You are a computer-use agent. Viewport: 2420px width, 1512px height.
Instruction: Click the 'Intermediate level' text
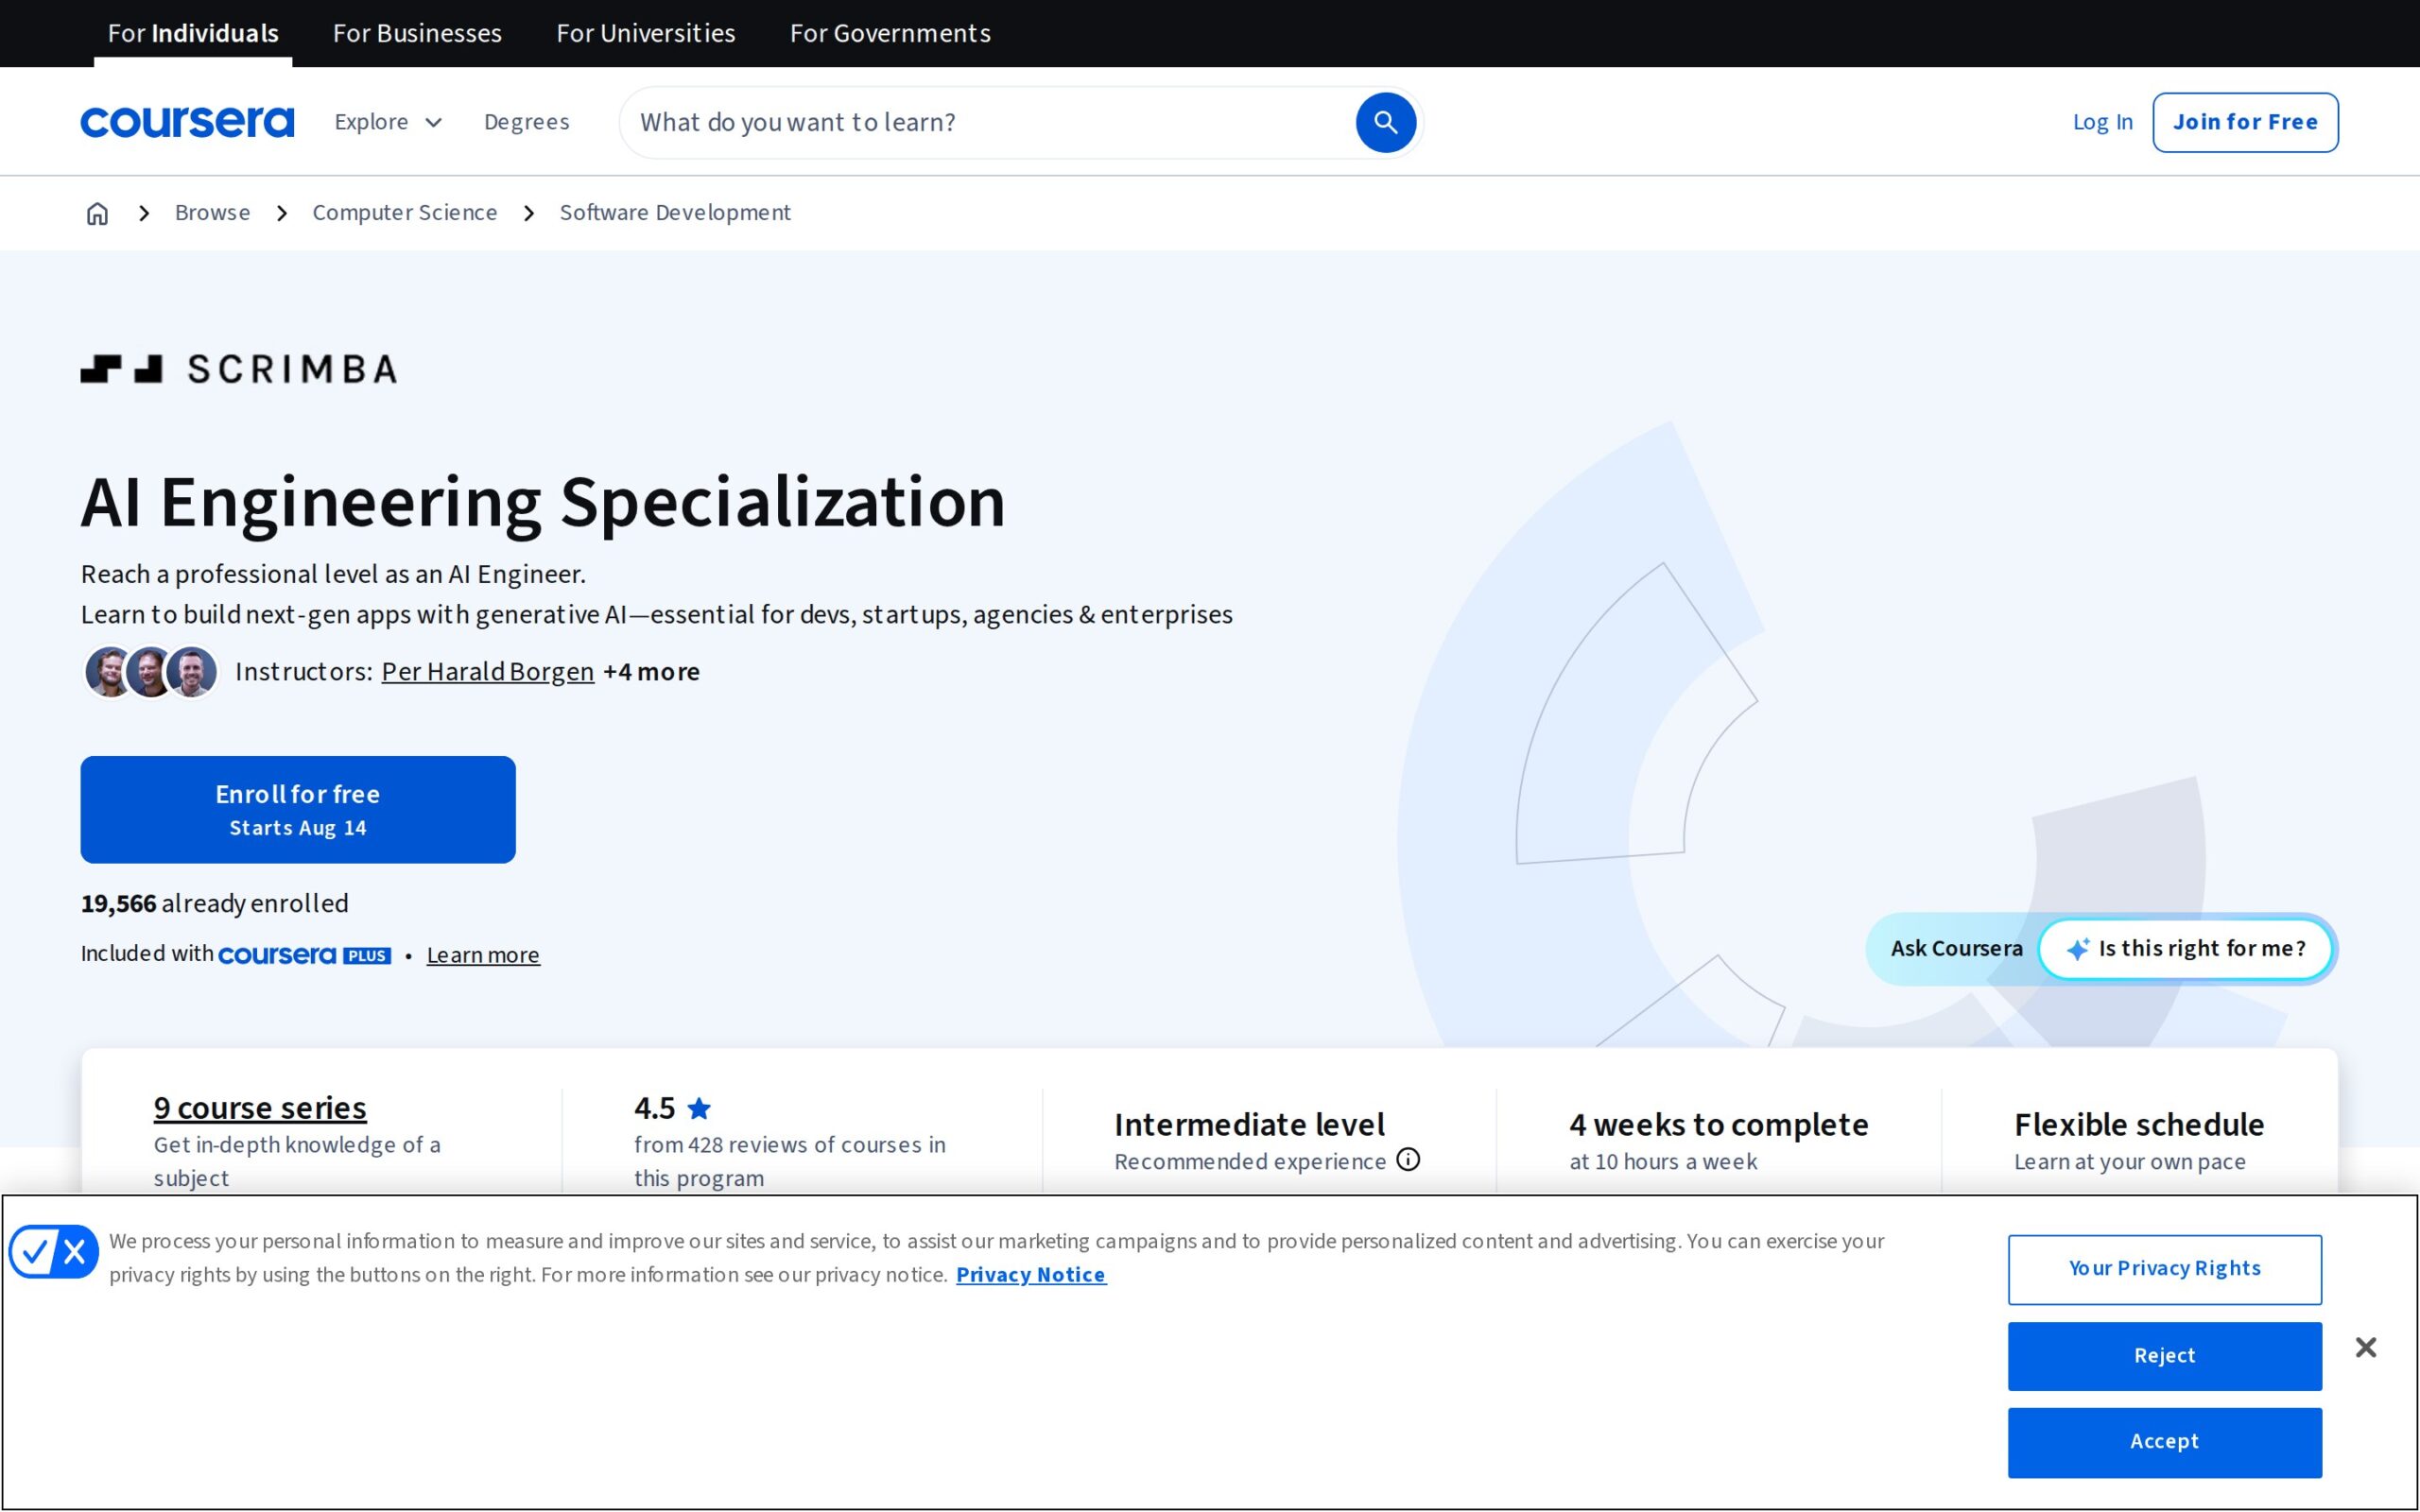(1249, 1125)
